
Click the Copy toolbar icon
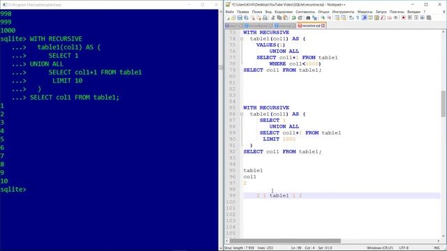coord(279,17)
